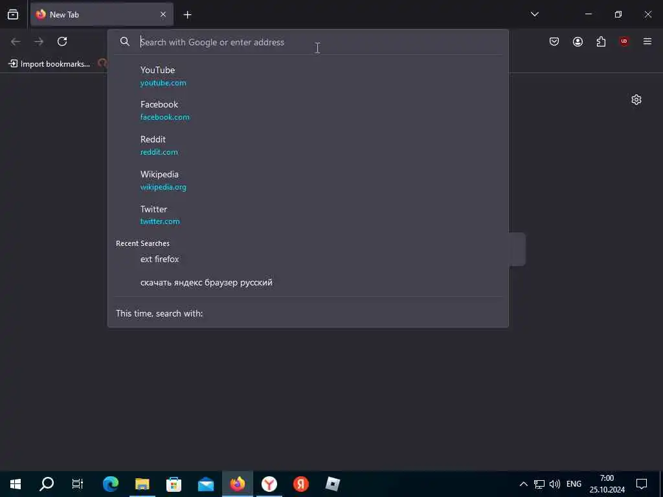Open Task View on the taskbar

78,484
